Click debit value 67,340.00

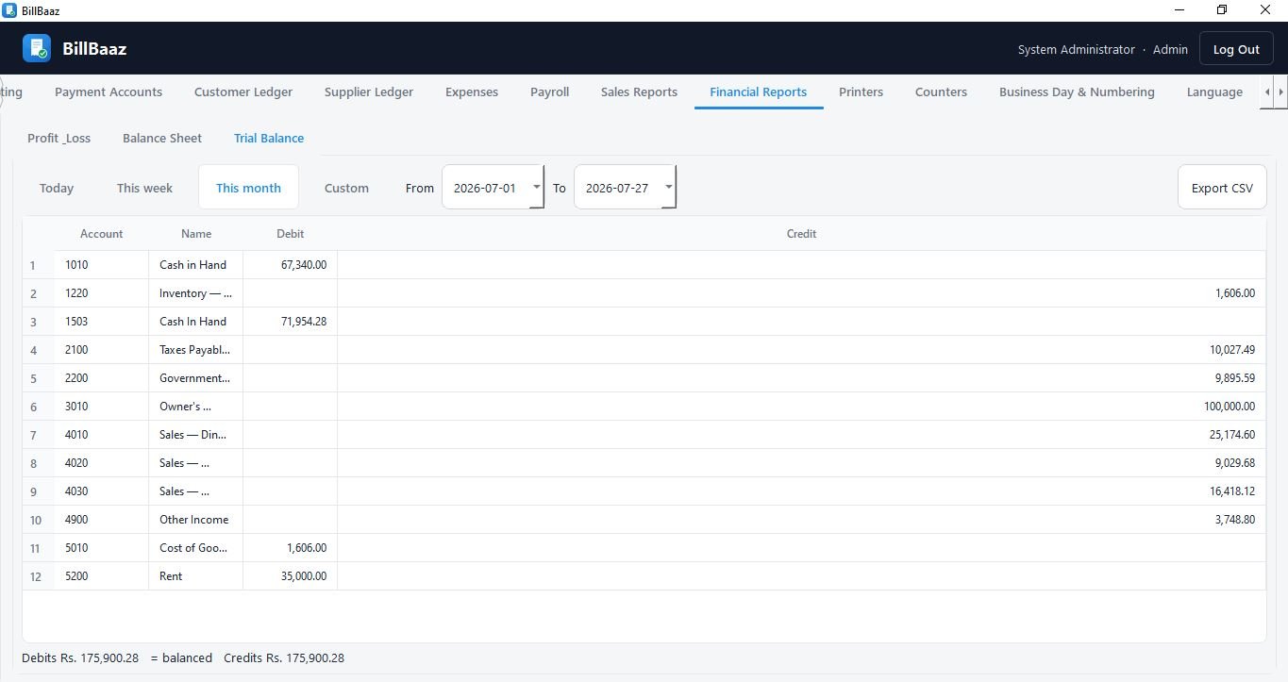point(290,265)
